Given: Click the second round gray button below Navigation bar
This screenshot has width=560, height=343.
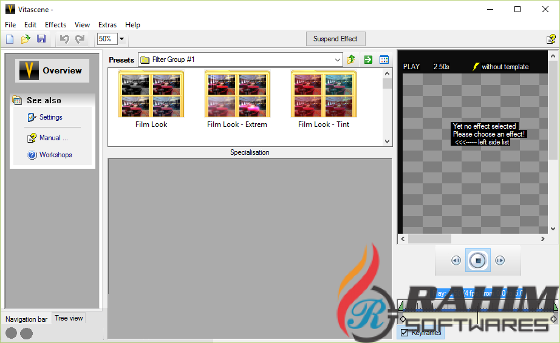Looking at the screenshot, I should tap(27, 333).
